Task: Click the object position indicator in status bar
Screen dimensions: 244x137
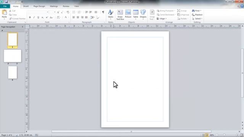Action: click(x=24, y=135)
